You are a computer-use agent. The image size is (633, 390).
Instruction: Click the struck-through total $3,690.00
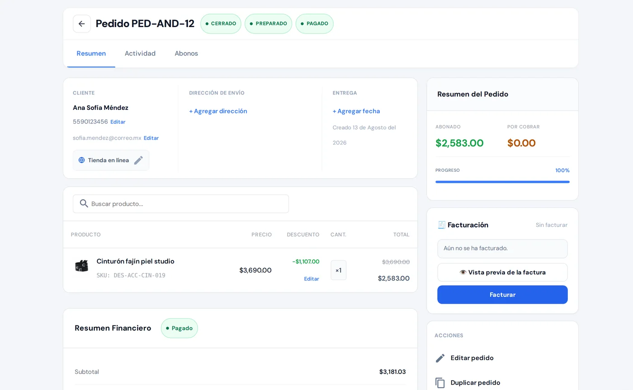pyautogui.click(x=396, y=262)
